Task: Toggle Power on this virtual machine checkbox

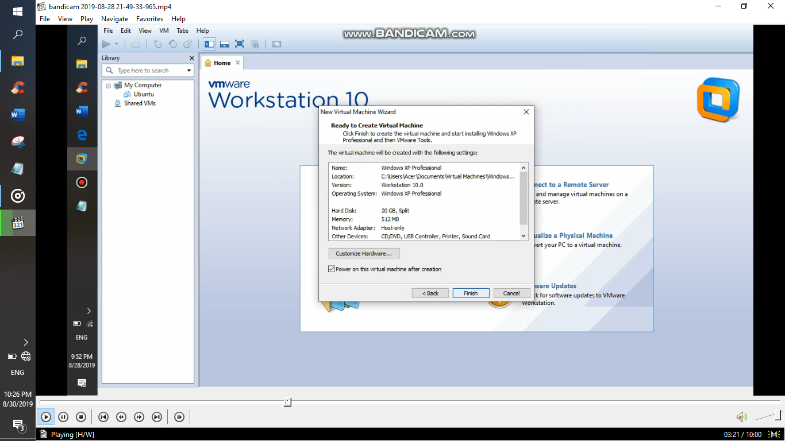Action: pos(331,269)
